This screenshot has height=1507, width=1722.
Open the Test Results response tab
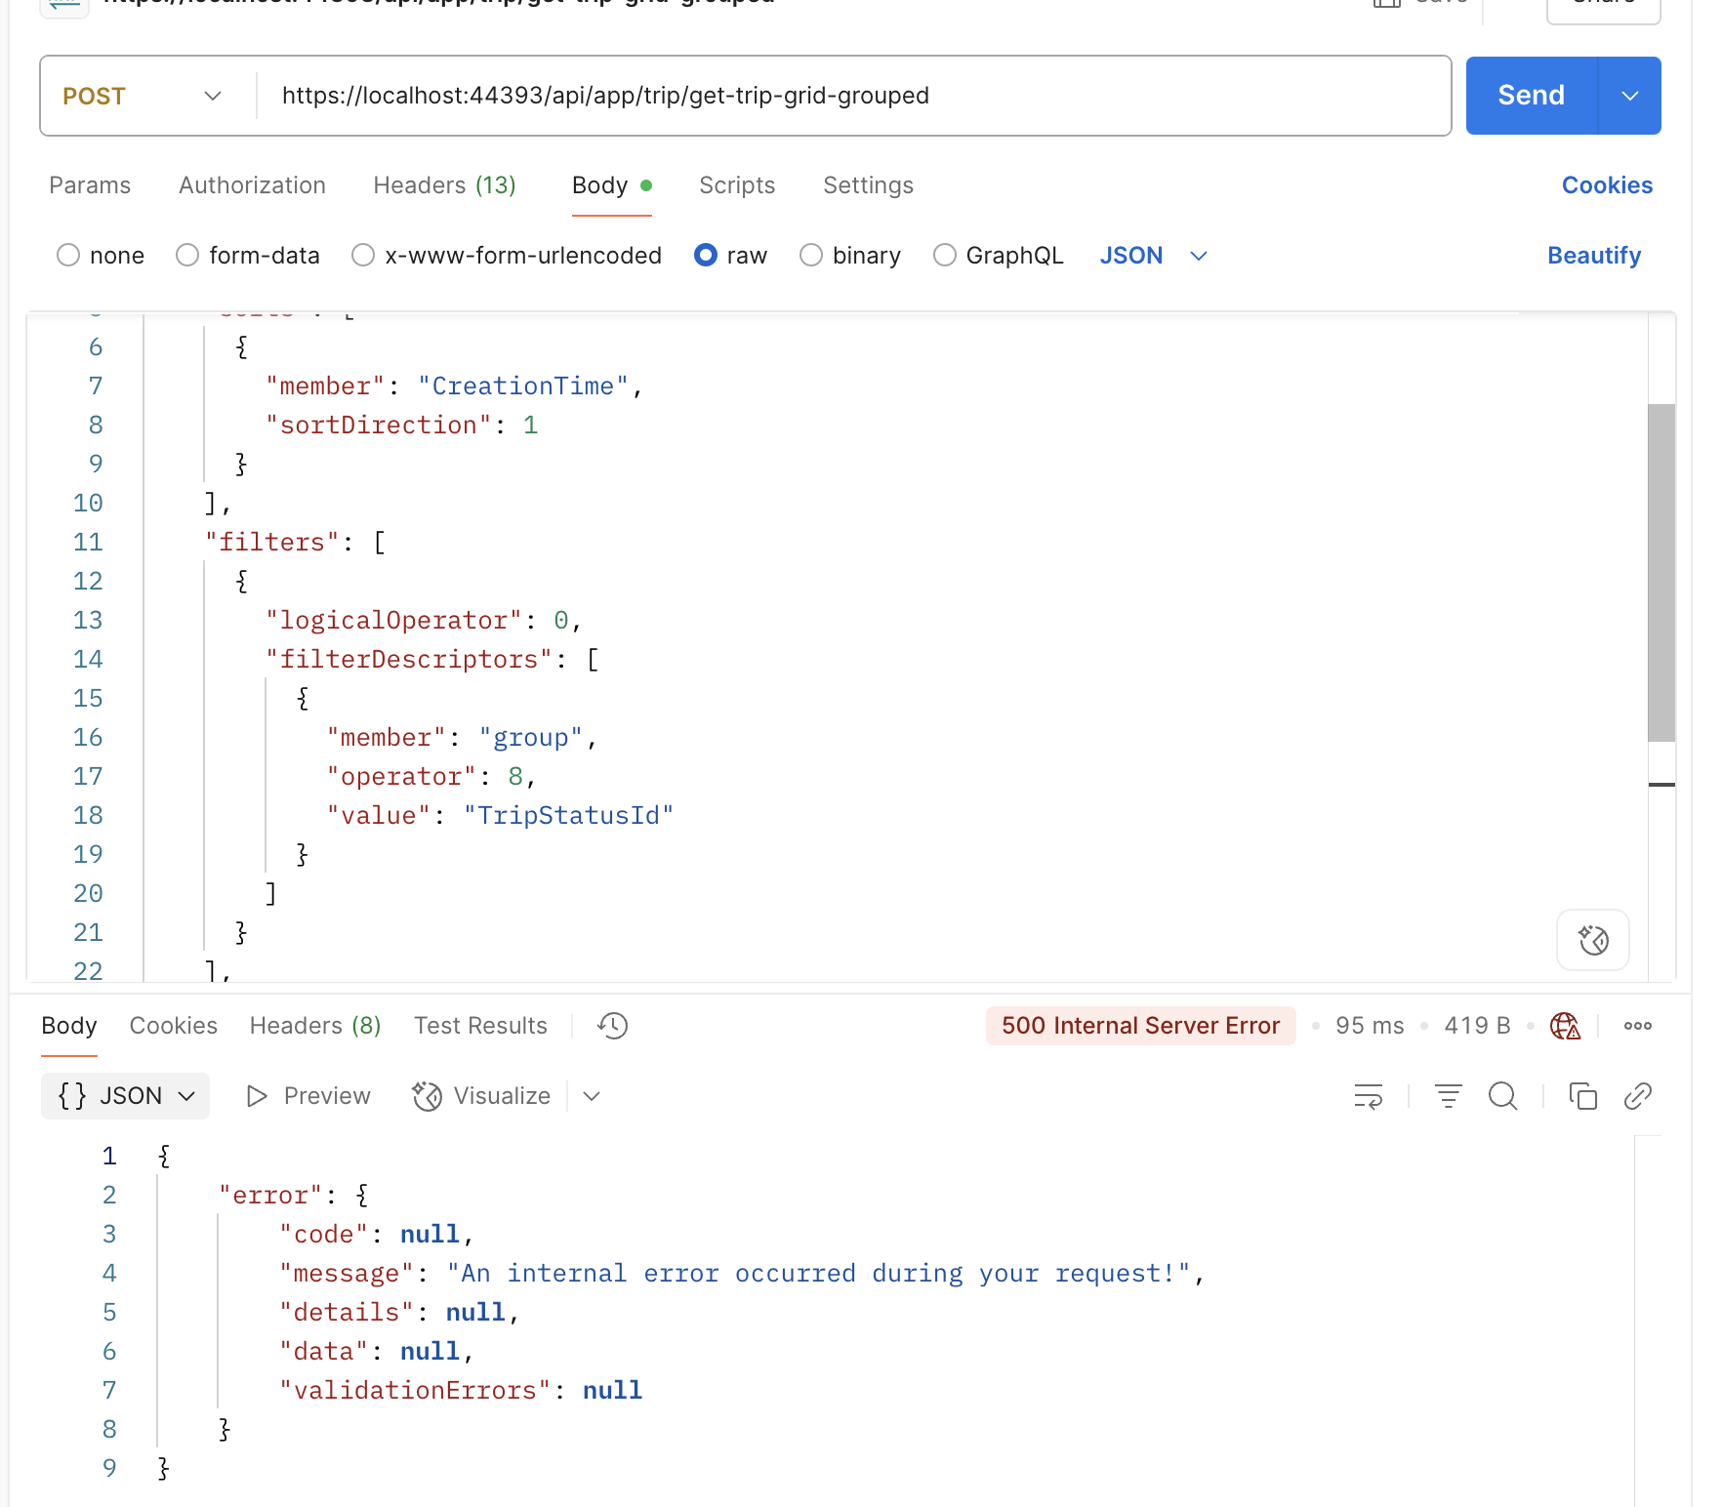pyautogui.click(x=480, y=1026)
